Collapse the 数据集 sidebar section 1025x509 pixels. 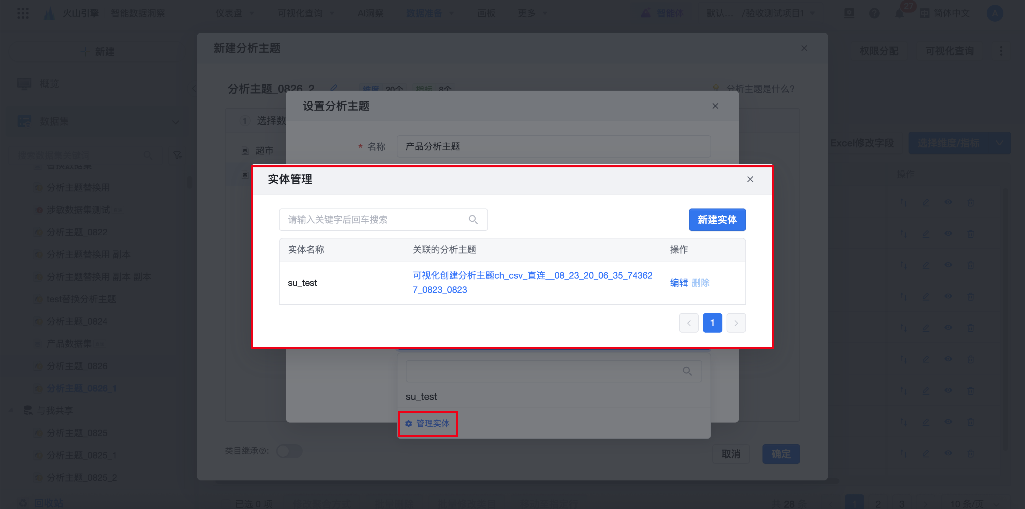[175, 121]
